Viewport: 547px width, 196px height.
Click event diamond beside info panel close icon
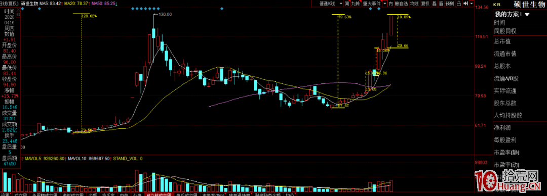pos(22,9)
